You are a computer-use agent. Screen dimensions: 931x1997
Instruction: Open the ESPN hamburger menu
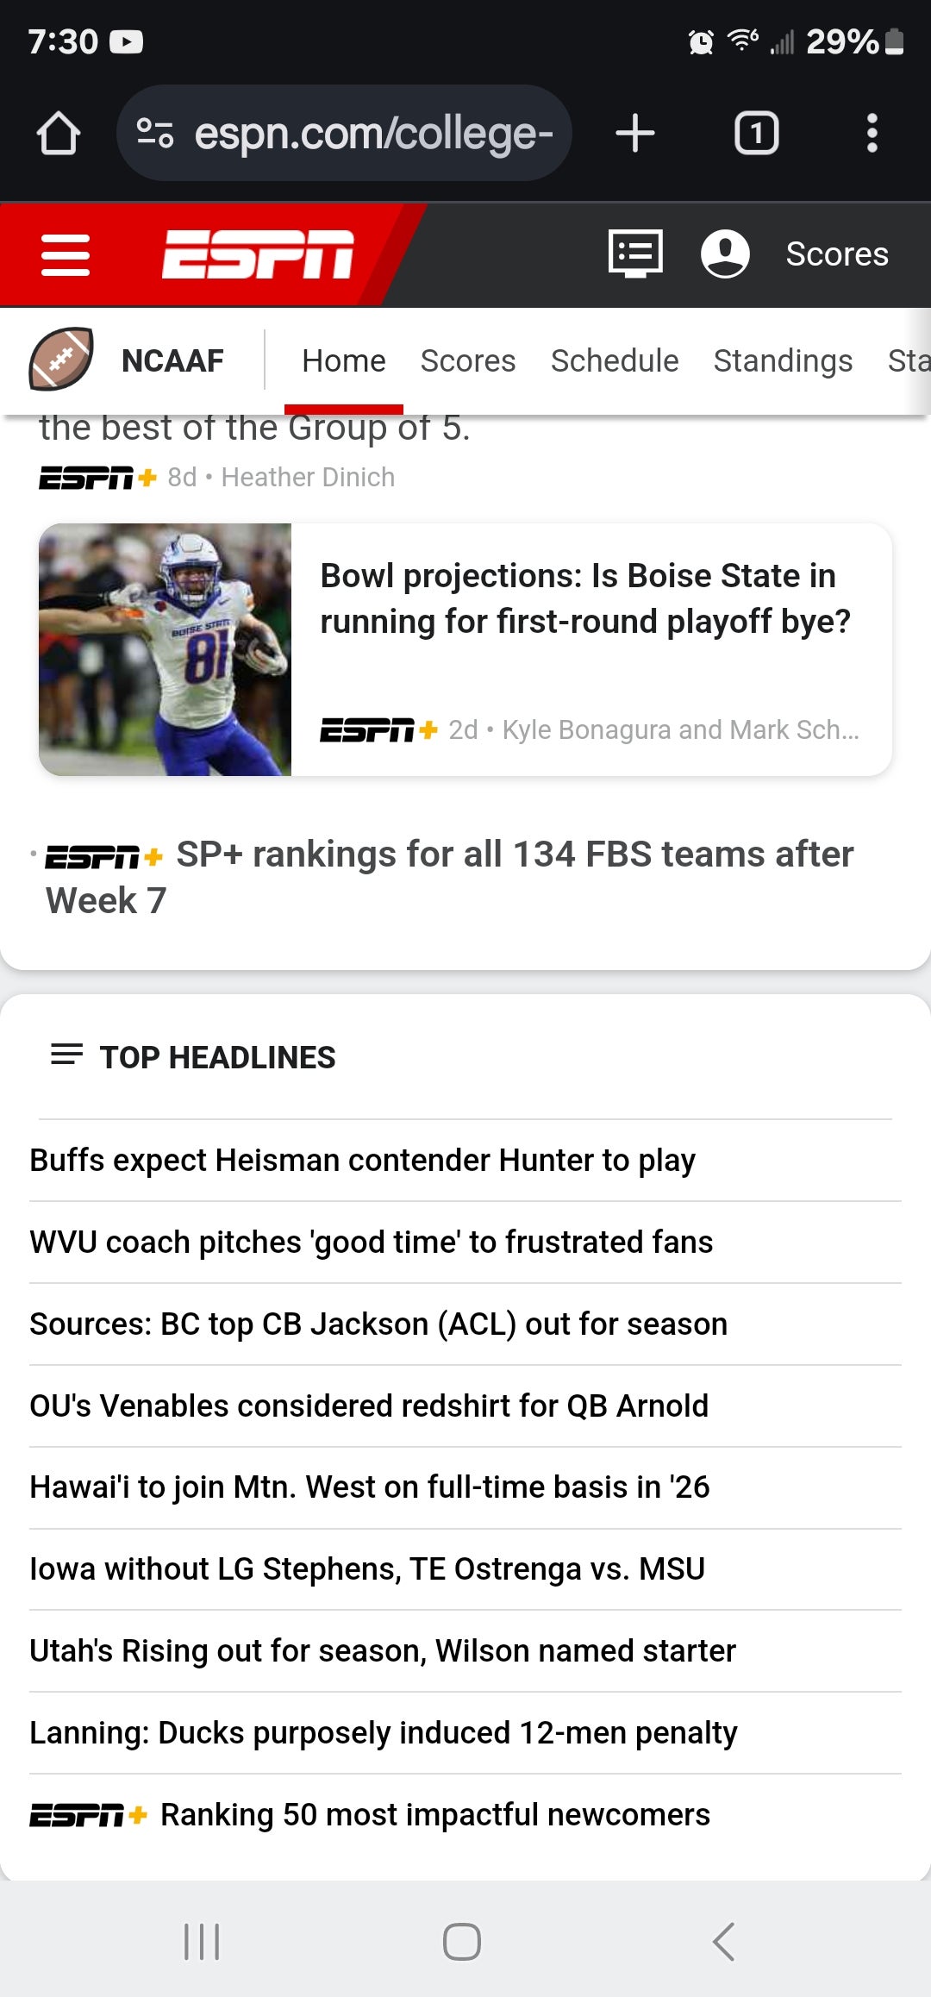(66, 255)
